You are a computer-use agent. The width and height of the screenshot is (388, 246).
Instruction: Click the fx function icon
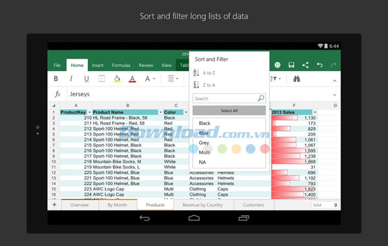click(x=58, y=94)
